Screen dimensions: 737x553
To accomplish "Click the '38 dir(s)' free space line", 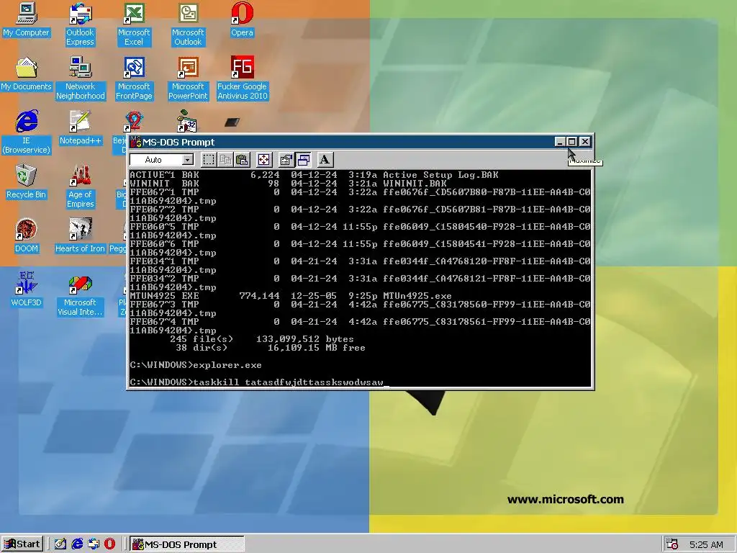I will (x=271, y=348).
